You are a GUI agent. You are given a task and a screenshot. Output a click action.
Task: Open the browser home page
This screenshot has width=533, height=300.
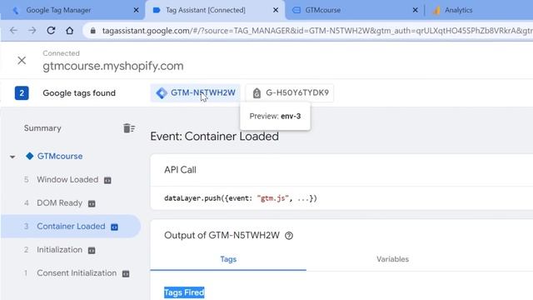(70, 31)
